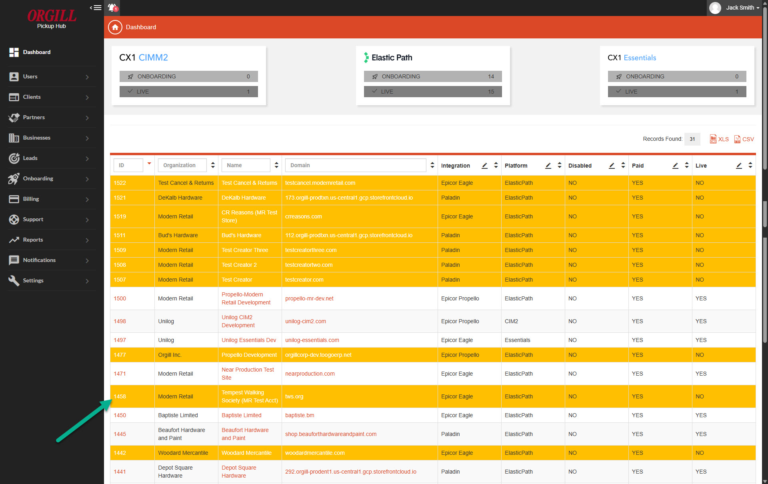Collapse the sidebar using hamburger menu icon

coord(96,8)
